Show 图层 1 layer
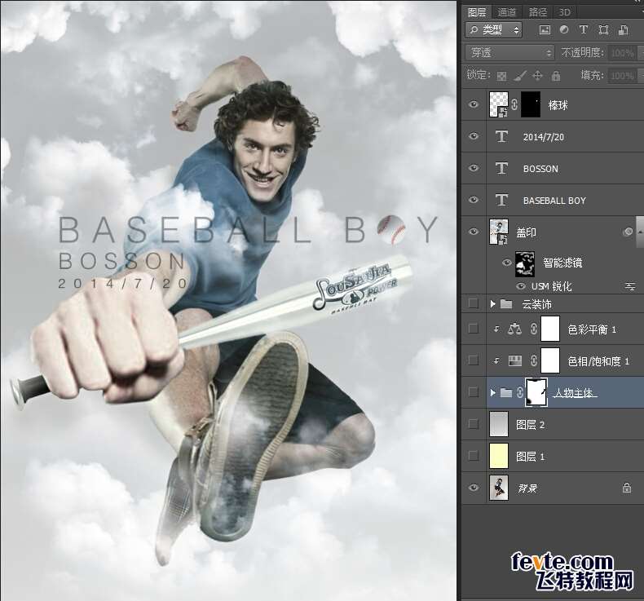This screenshot has width=644, height=601. click(473, 456)
